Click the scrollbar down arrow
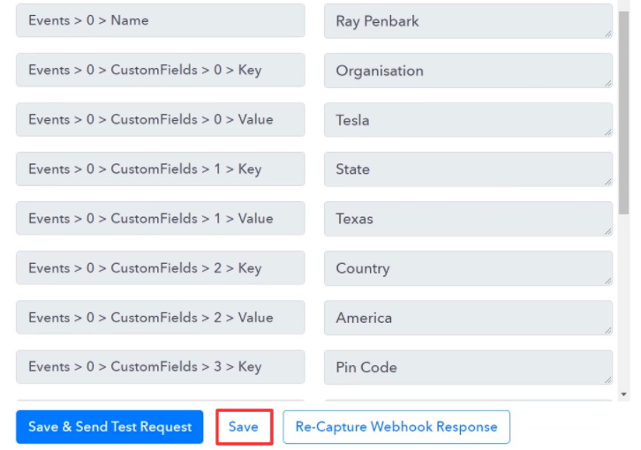Image resolution: width=641 pixels, height=450 pixels. click(623, 394)
